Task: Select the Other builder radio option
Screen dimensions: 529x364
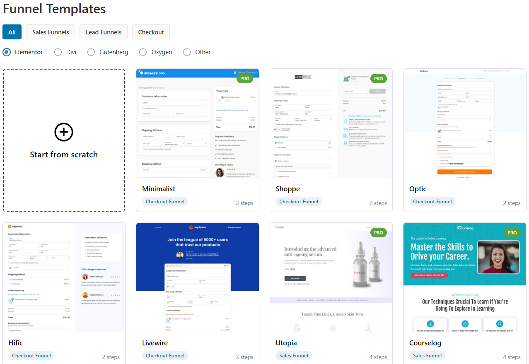Action: [187, 52]
